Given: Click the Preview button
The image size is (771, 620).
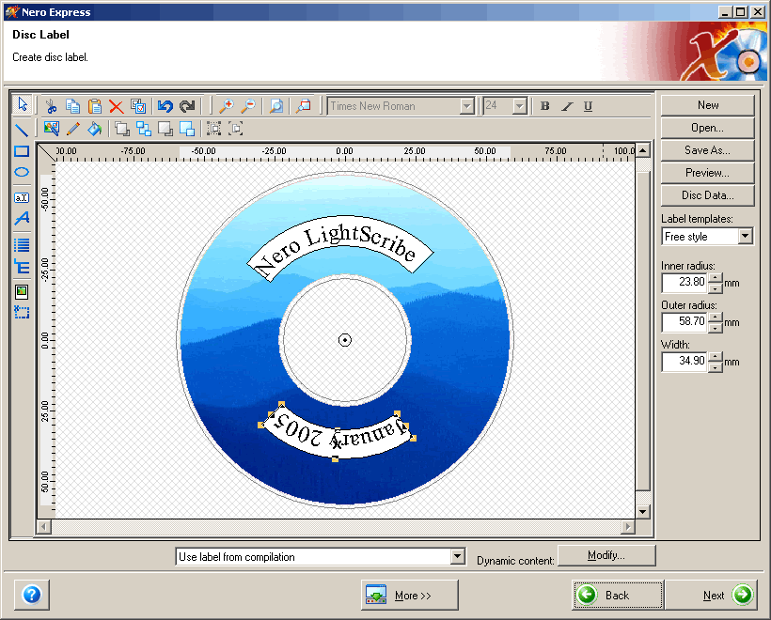Looking at the screenshot, I should tap(707, 172).
